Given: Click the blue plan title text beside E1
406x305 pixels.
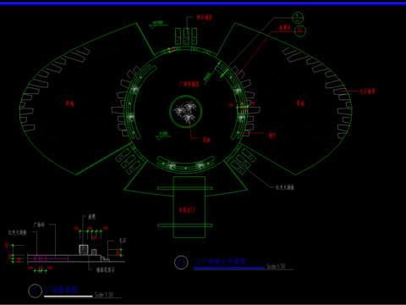Looking at the screenshot, I should 220,262.
